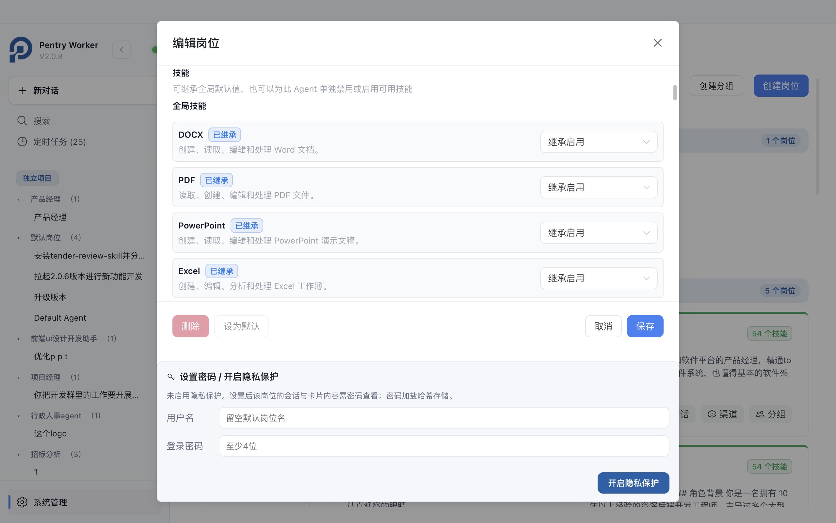Click the dialog's vertical scrollbar thumb

tap(675, 93)
